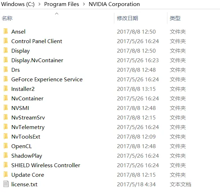Click the Installer2 folder name

[23, 89]
